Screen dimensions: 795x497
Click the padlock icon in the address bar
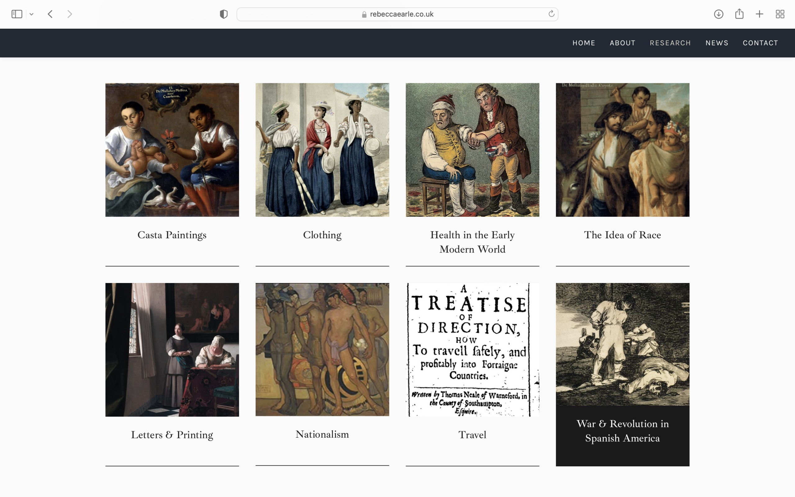tap(364, 15)
